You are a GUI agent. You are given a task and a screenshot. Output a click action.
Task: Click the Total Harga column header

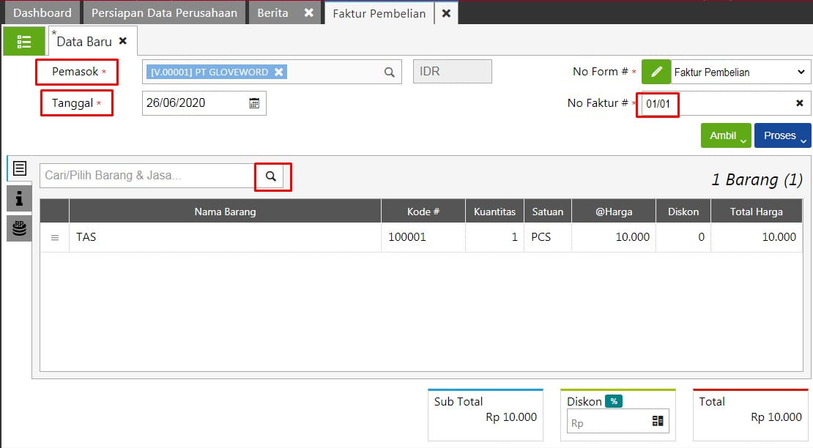click(x=757, y=212)
